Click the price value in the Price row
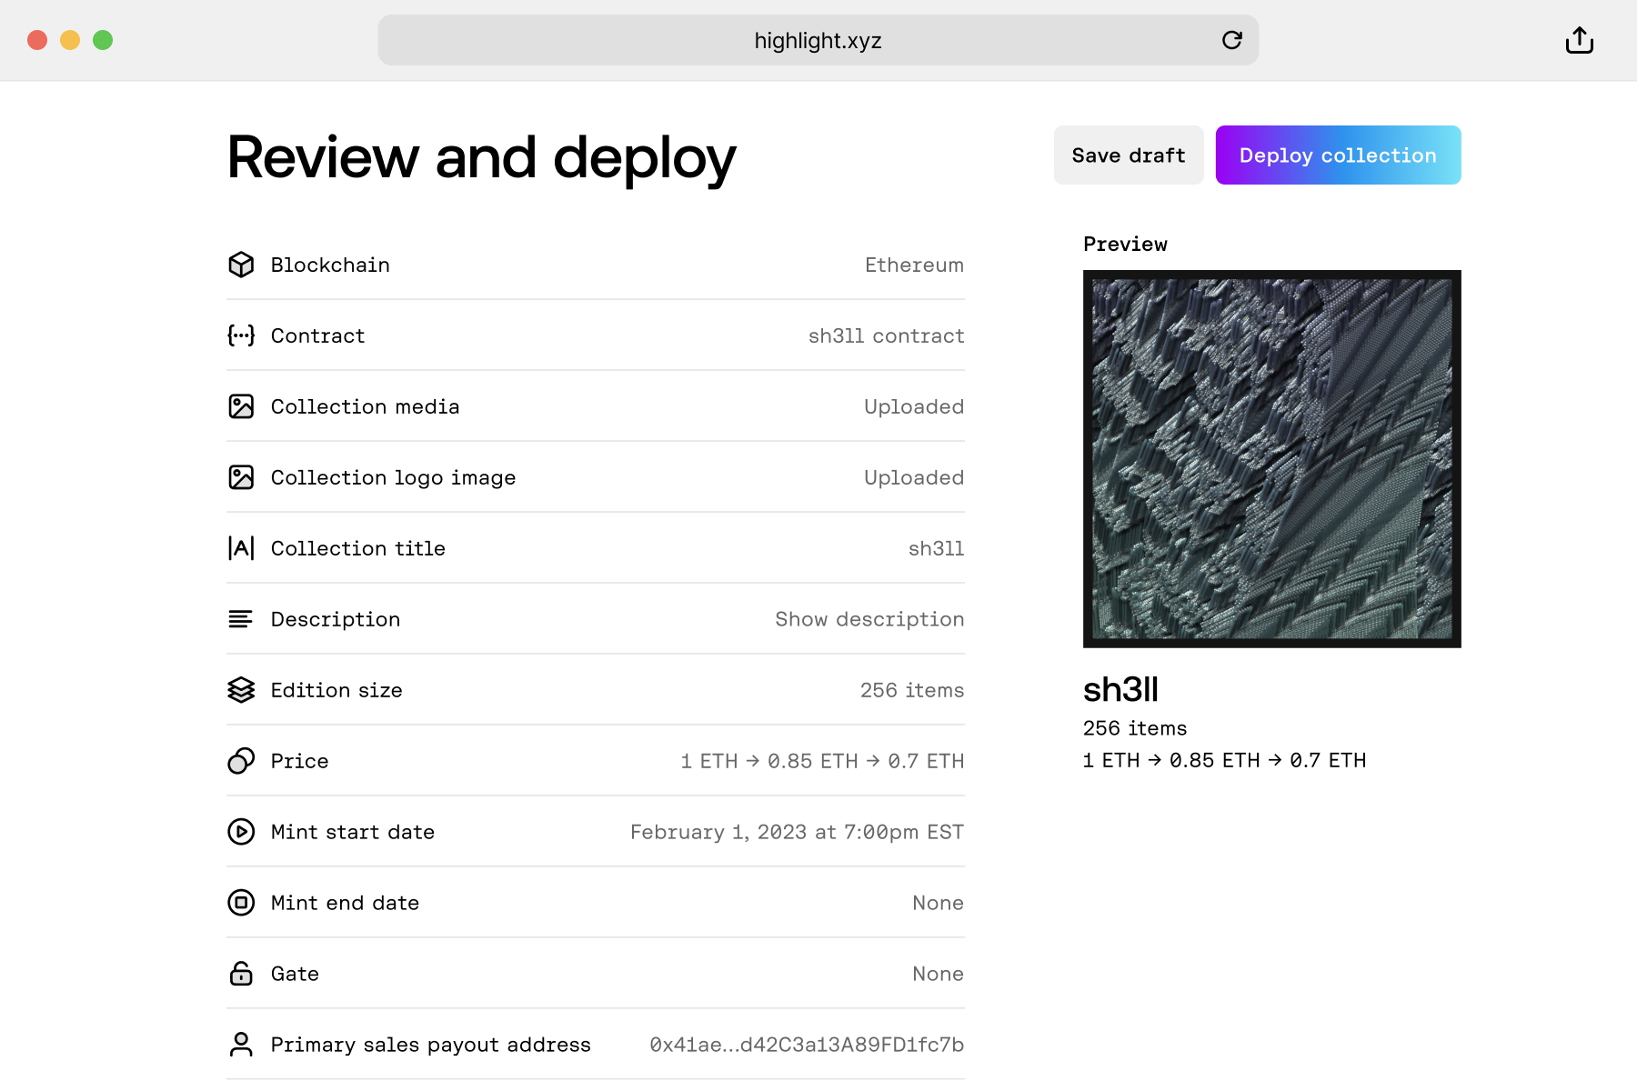 coord(822,761)
